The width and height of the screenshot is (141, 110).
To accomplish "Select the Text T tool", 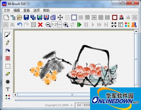I will [8, 89].
